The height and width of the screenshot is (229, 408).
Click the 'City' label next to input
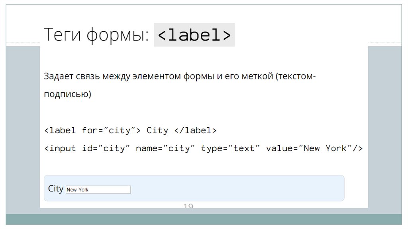click(56, 189)
